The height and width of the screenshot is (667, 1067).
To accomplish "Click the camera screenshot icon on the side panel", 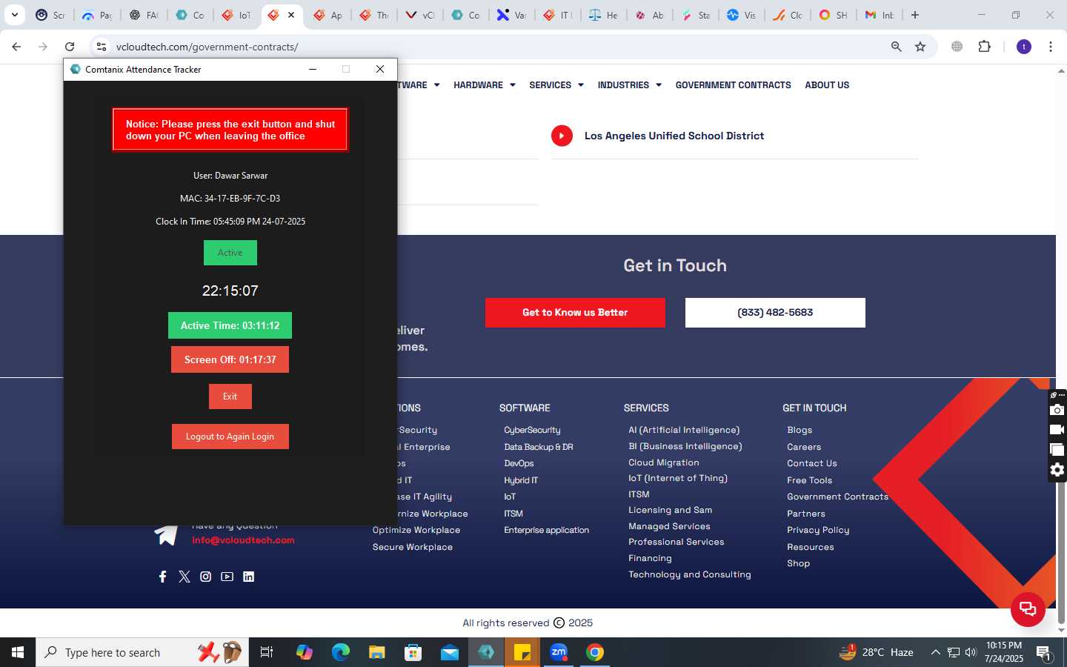I will [1057, 410].
